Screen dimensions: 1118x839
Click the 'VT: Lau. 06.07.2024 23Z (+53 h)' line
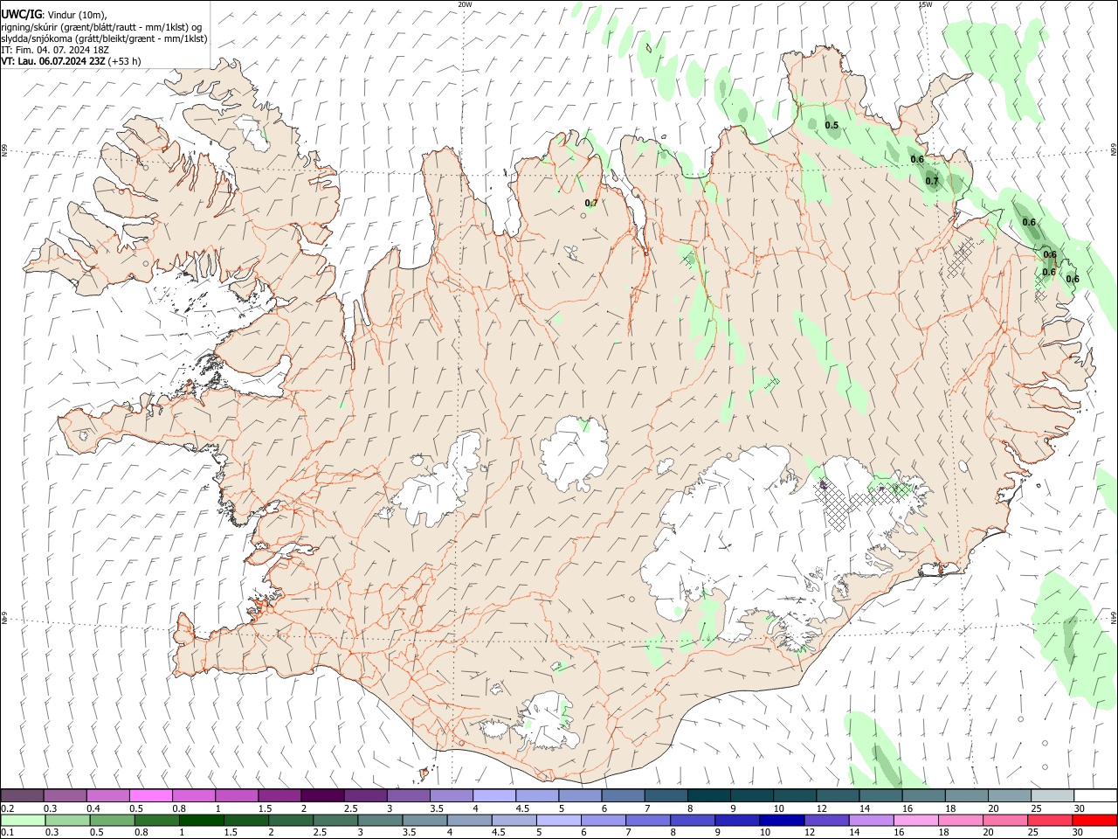point(71,61)
